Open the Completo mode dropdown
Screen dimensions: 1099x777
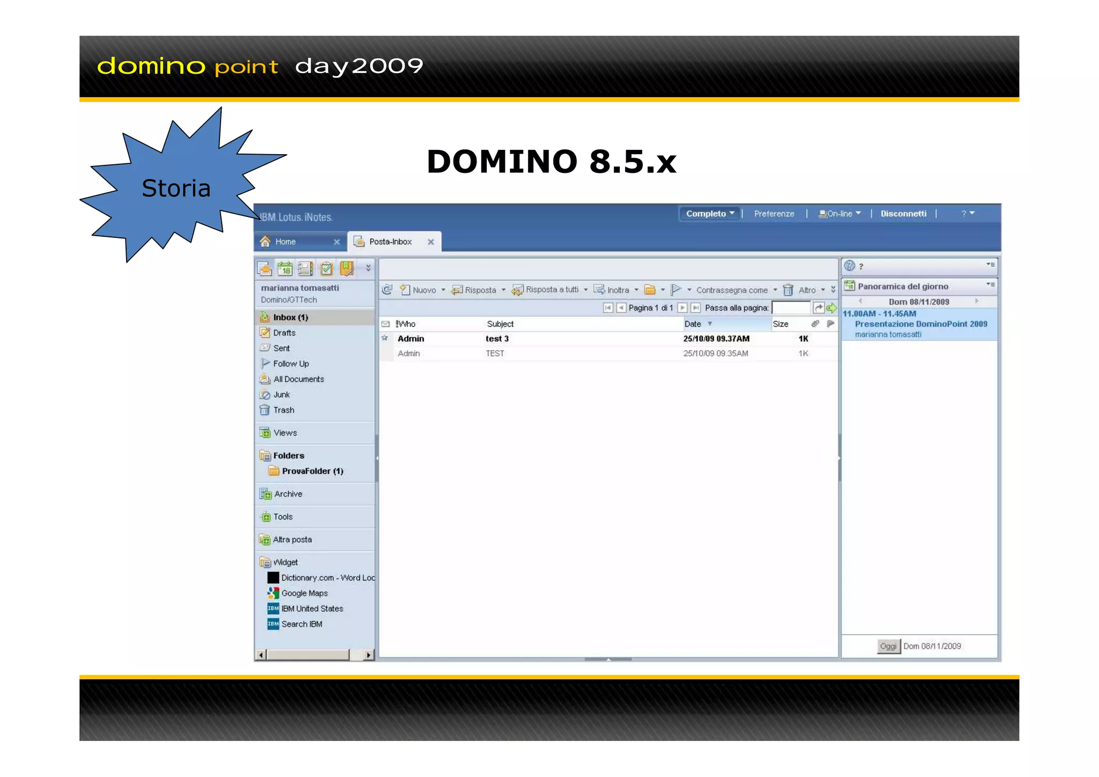tap(709, 214)
